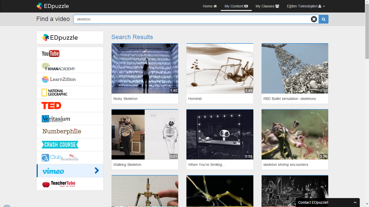369x207 pixels.
Task: Click the 'Hominid' title text
Action: pos(195,99)
